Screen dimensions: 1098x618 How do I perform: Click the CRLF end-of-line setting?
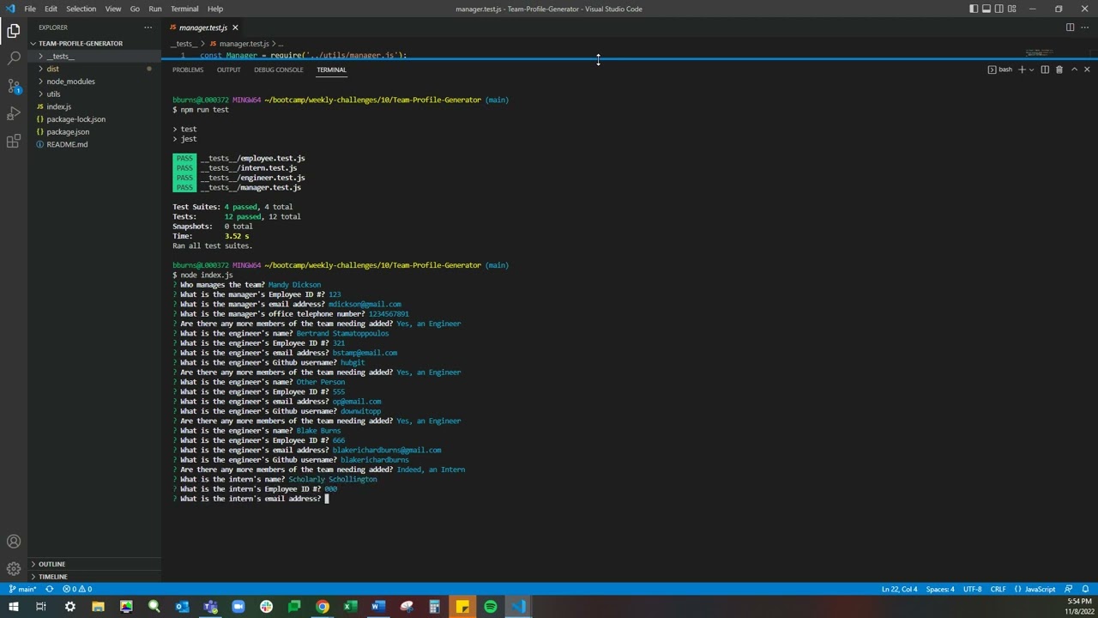pyautogui.click(x=998, y=589)
